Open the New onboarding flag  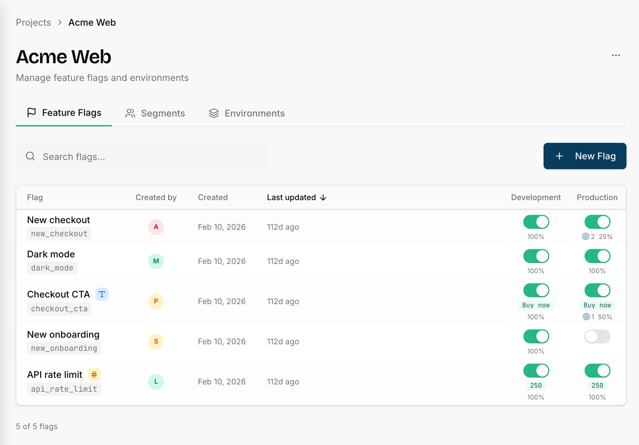pyautogui.click(x=63, y=334)
